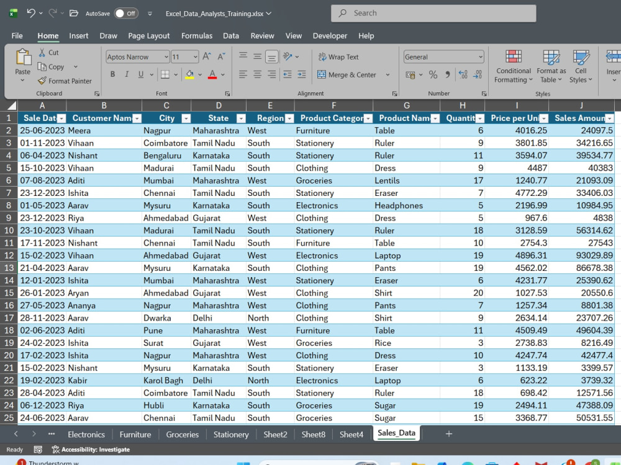
Task: Open the Quantity column filter dropdown
Action: point(480,118)
